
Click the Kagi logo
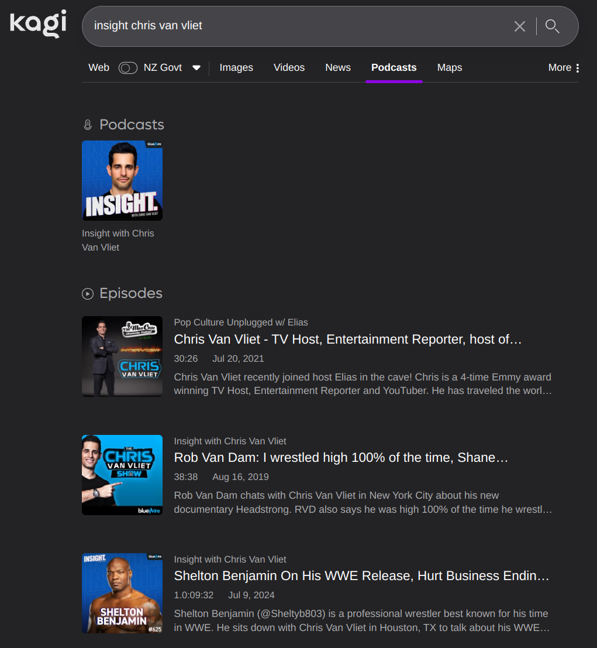(x=38, y=24)
